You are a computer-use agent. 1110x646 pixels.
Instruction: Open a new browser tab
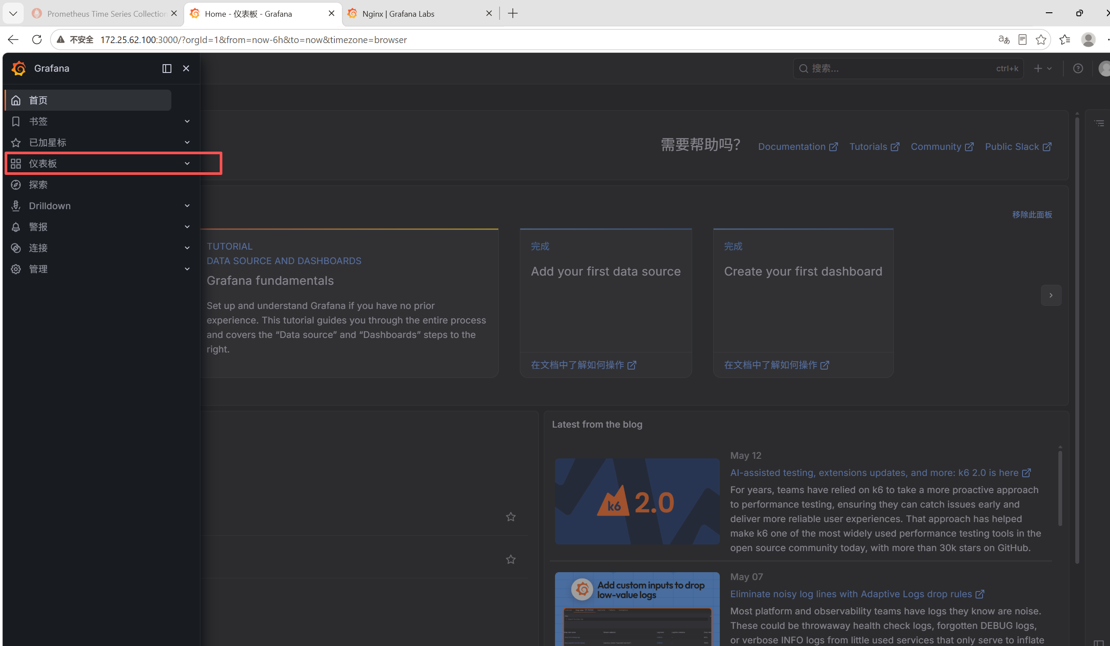coord(513,14)
